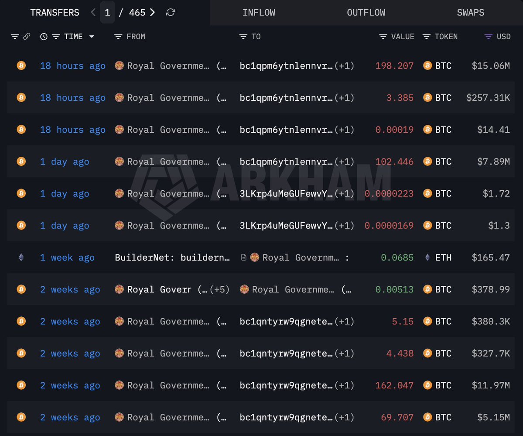Viewport: 523px width, 436px height.
Task: Click the 162.047 value cell
Action: coord(394,385)
